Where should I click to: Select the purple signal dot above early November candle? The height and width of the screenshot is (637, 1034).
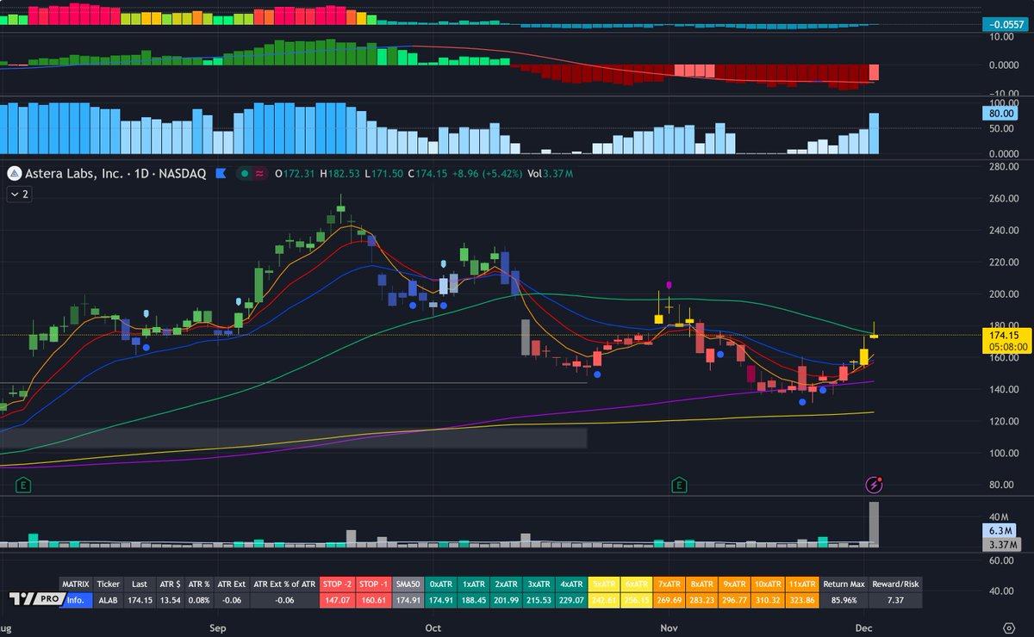(670, 284)
